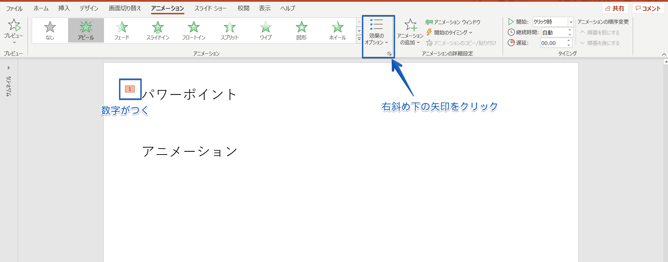Apply the フェード animation
This screenshot has height=262, width=668.
122,30
